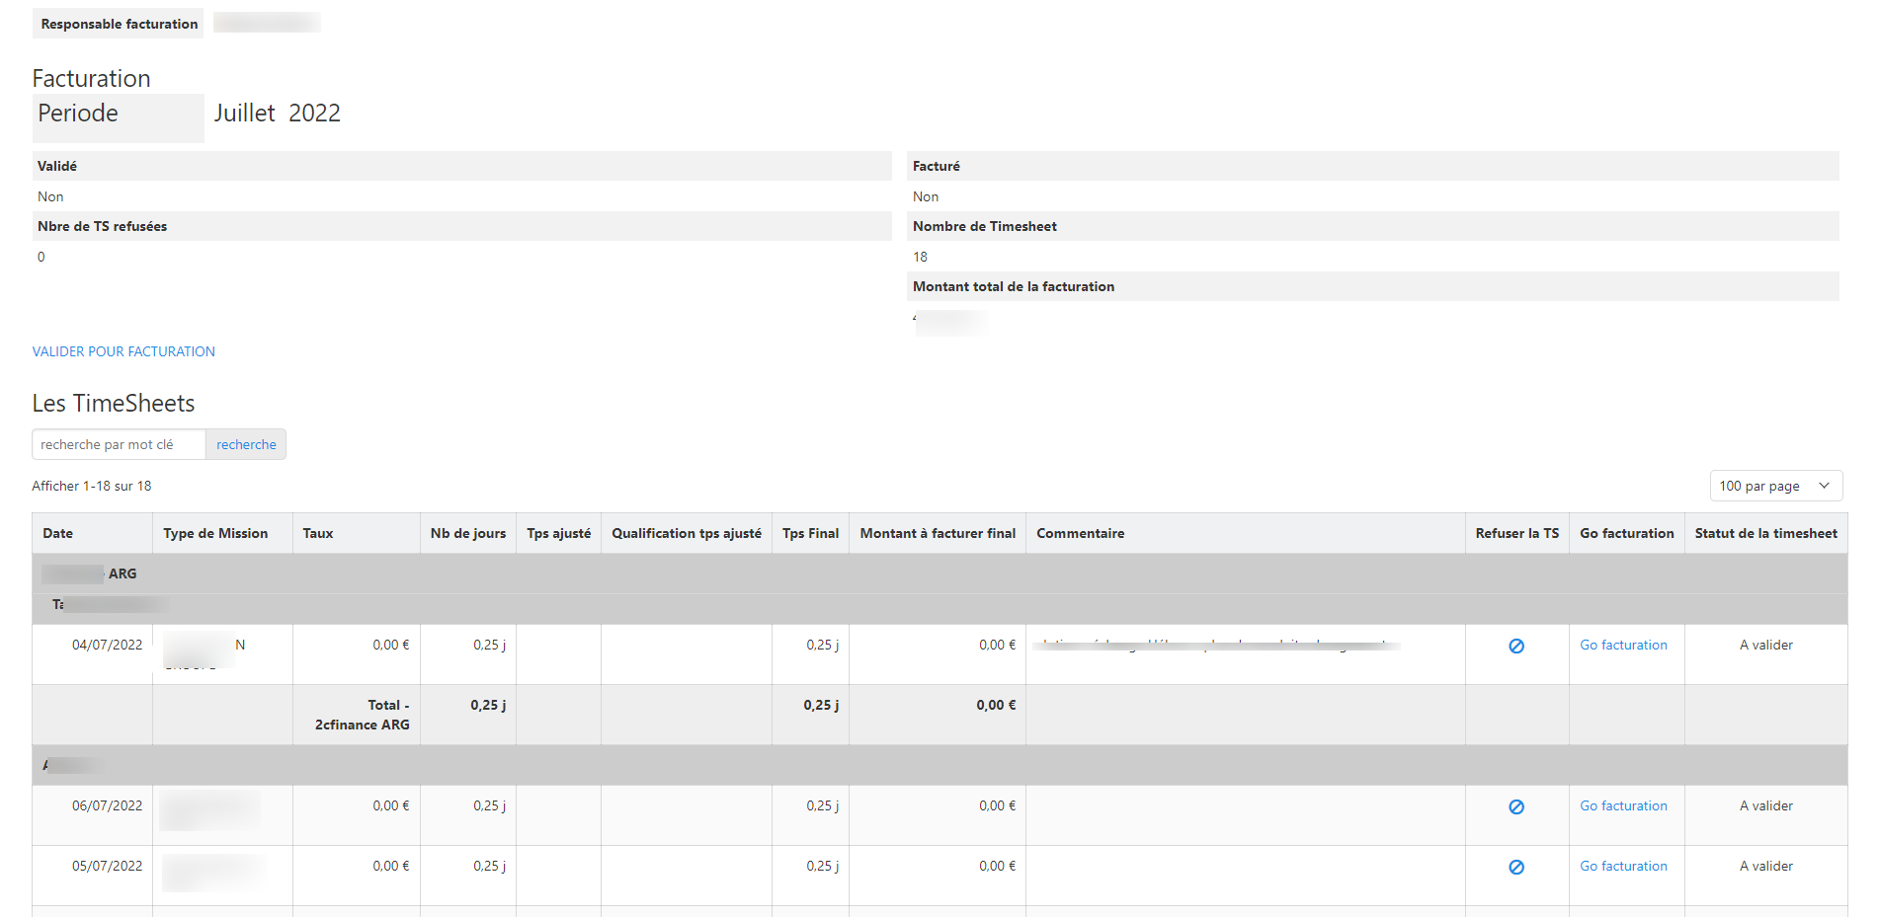This screenshot has height=917, width=1880.
Task: Click the Date column header
Action: click(x=57, y=533)
